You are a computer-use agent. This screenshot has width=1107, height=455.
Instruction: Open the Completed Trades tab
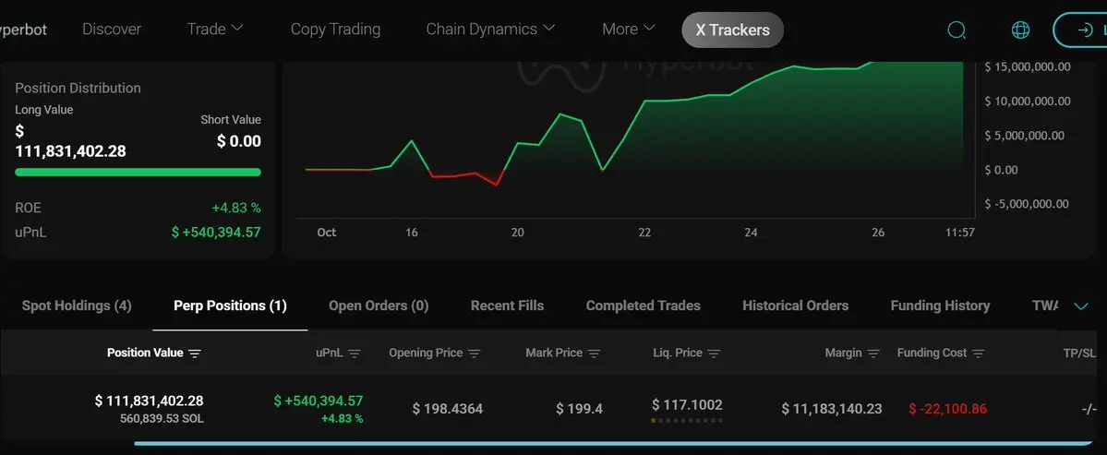tap(644, 305)
